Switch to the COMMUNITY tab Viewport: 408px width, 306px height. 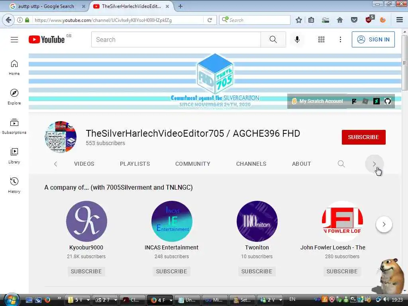tap(192, 164)
